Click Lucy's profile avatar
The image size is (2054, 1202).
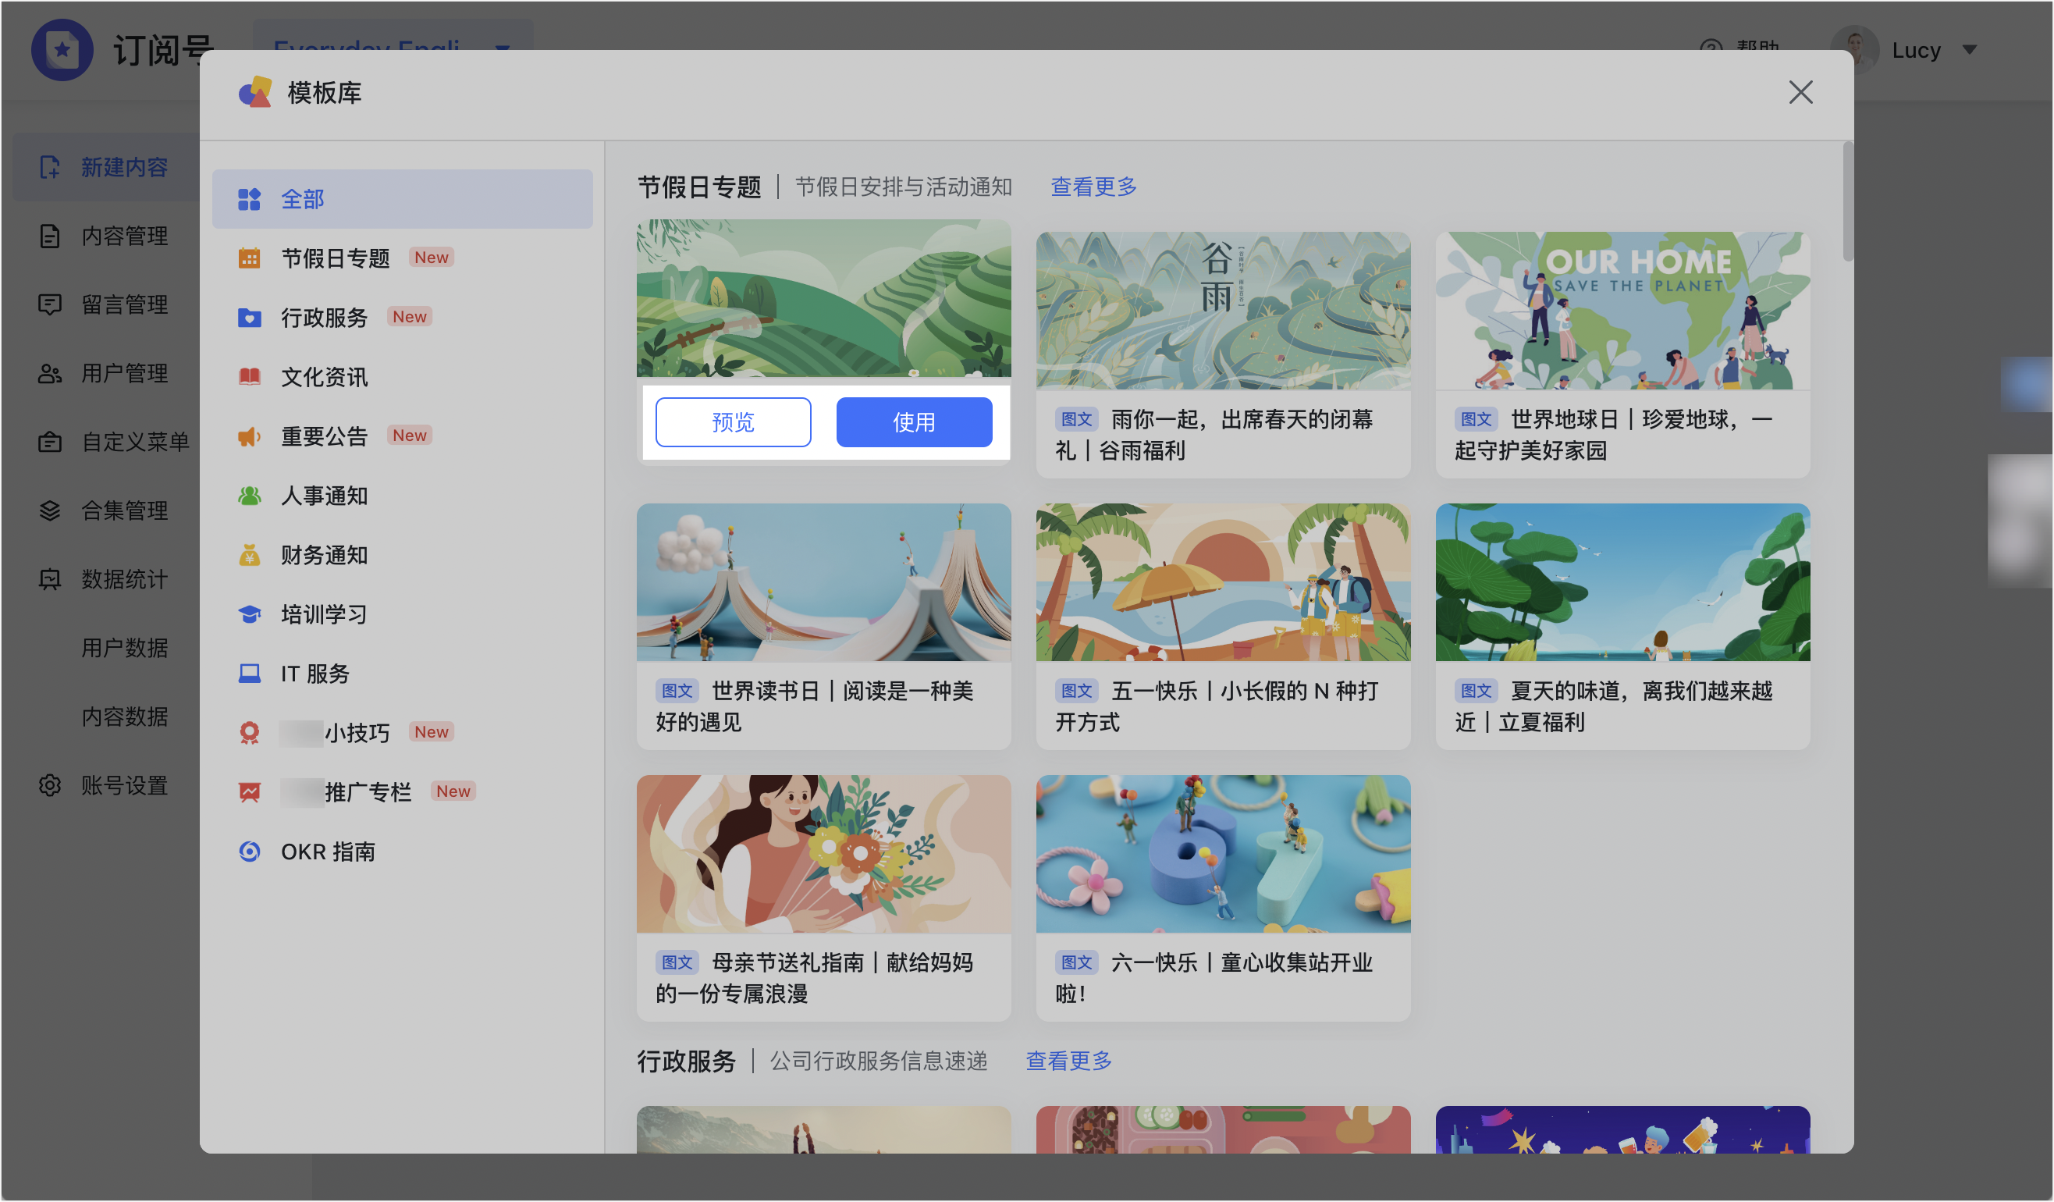pyautogui.click(x=1855, y=49)
